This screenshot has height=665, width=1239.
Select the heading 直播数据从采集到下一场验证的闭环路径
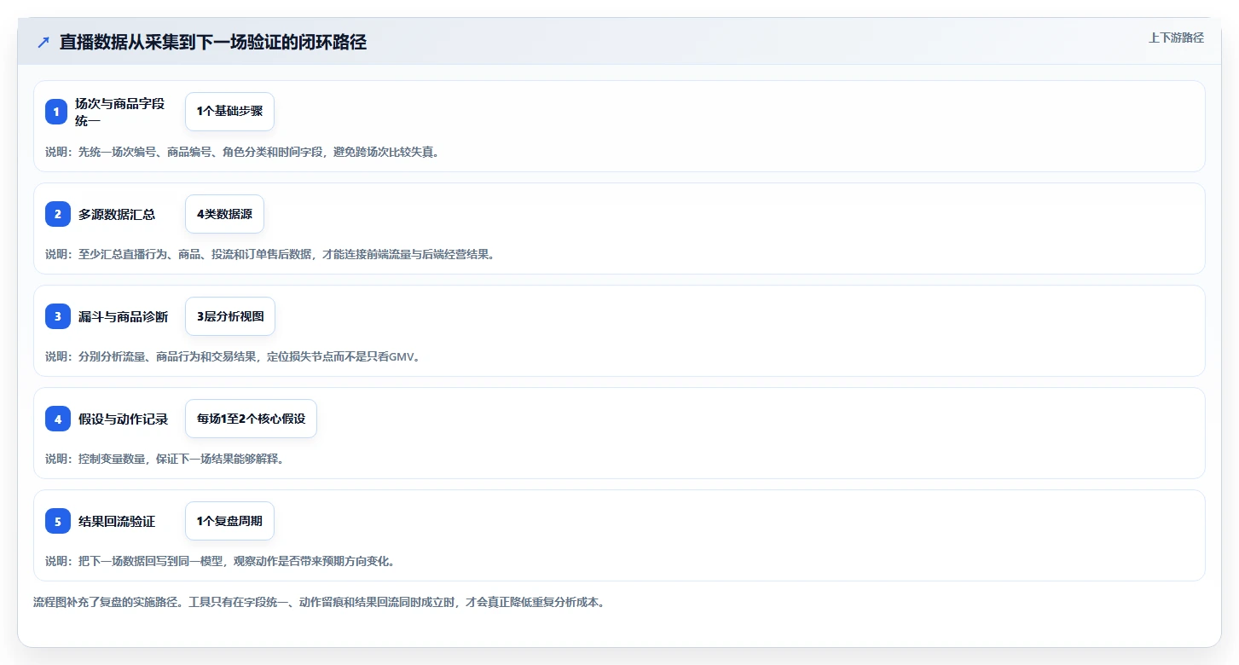coord(213,42)
